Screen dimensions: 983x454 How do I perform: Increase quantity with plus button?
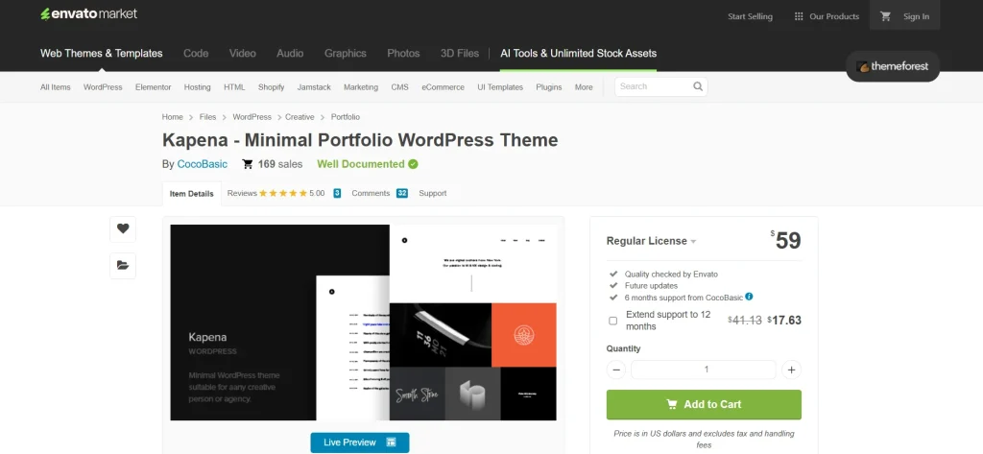coord(791,370)
